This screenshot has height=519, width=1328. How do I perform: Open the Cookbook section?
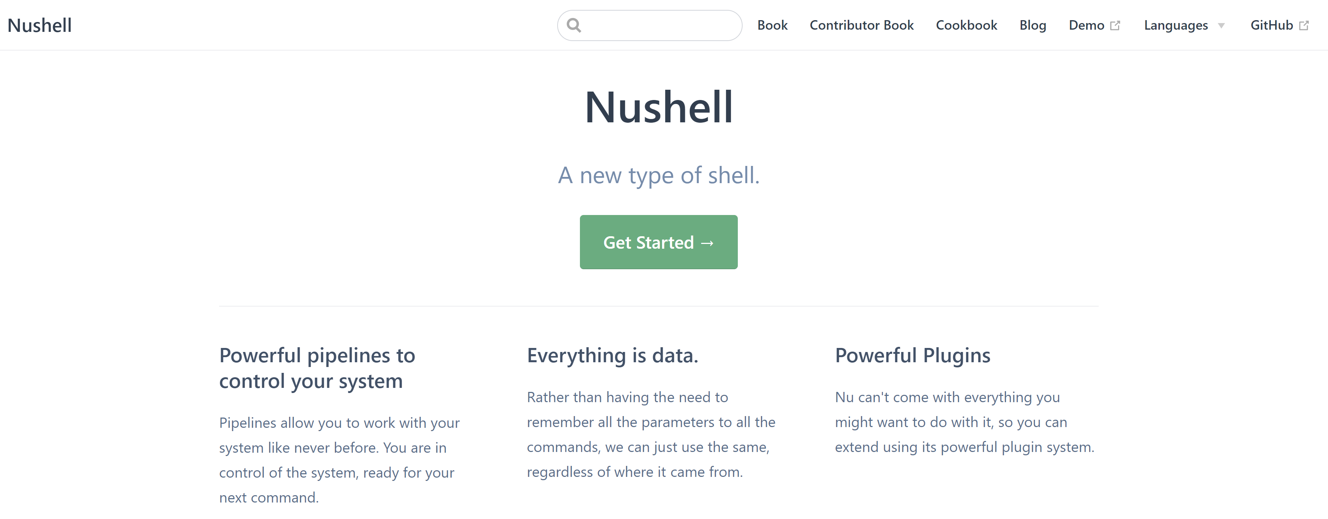967,25
